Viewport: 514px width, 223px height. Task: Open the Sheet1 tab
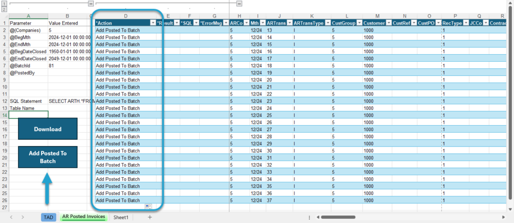[121, 217]
